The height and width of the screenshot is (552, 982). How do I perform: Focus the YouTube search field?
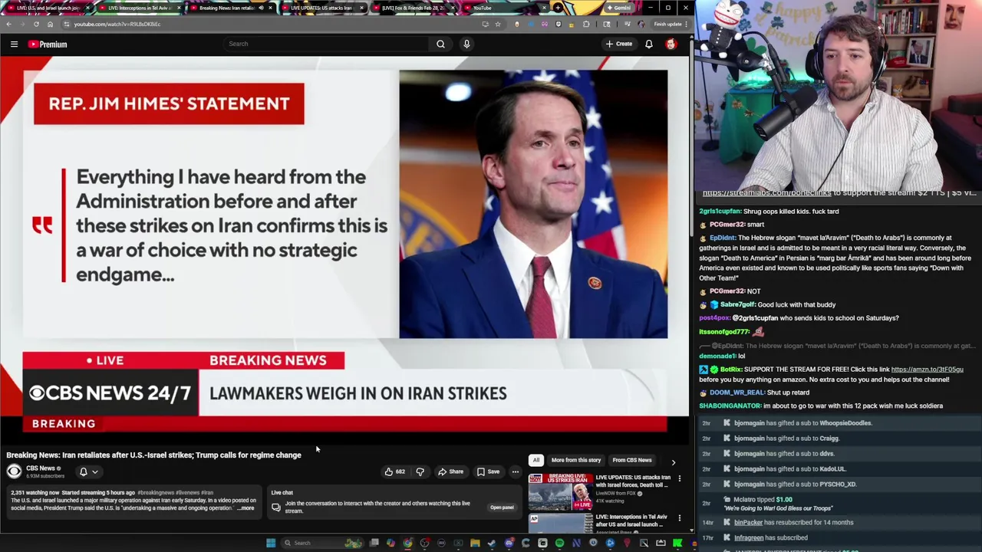pos(326,44)
